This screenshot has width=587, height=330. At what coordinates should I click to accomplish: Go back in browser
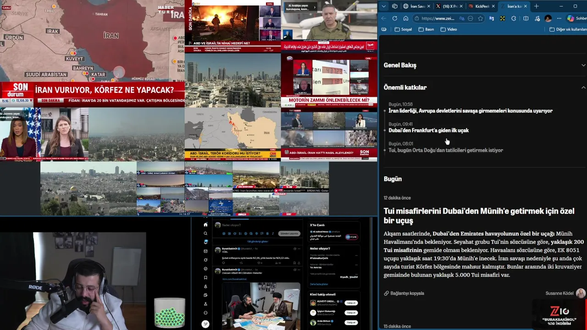[x=383, y=18]
